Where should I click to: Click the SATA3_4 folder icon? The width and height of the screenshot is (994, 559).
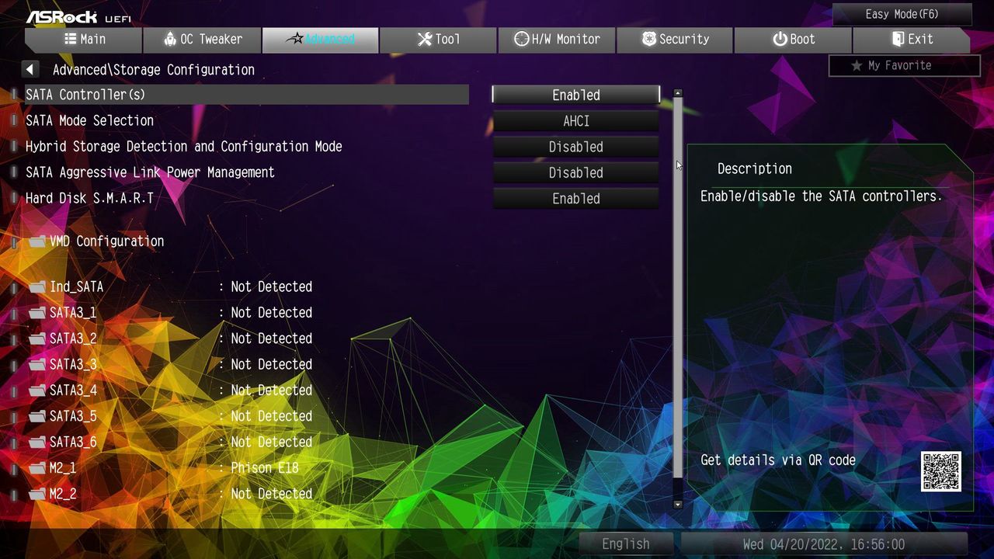[38, 391]
